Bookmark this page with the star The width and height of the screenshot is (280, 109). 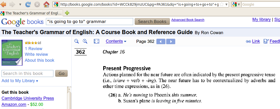(221, 4)
